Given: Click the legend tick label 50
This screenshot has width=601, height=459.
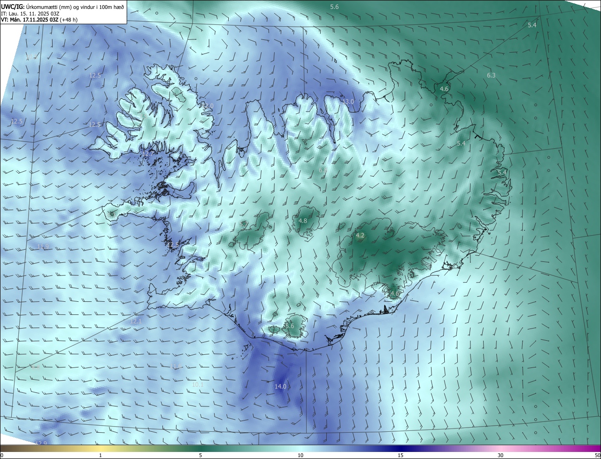Looking at the screenshot, I should [x=597, y=455].
